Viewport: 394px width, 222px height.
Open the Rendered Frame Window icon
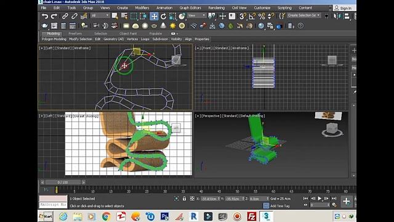(54, 26)
